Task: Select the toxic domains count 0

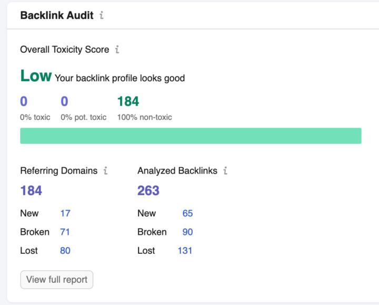Action: click(x=24, y=101)
